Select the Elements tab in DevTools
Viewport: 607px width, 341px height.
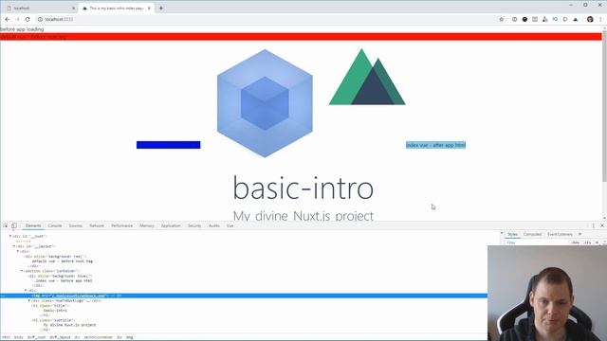(x=33, y=225)
